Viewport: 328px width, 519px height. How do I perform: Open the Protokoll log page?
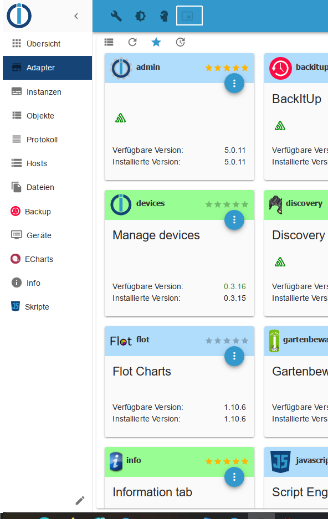47,140
